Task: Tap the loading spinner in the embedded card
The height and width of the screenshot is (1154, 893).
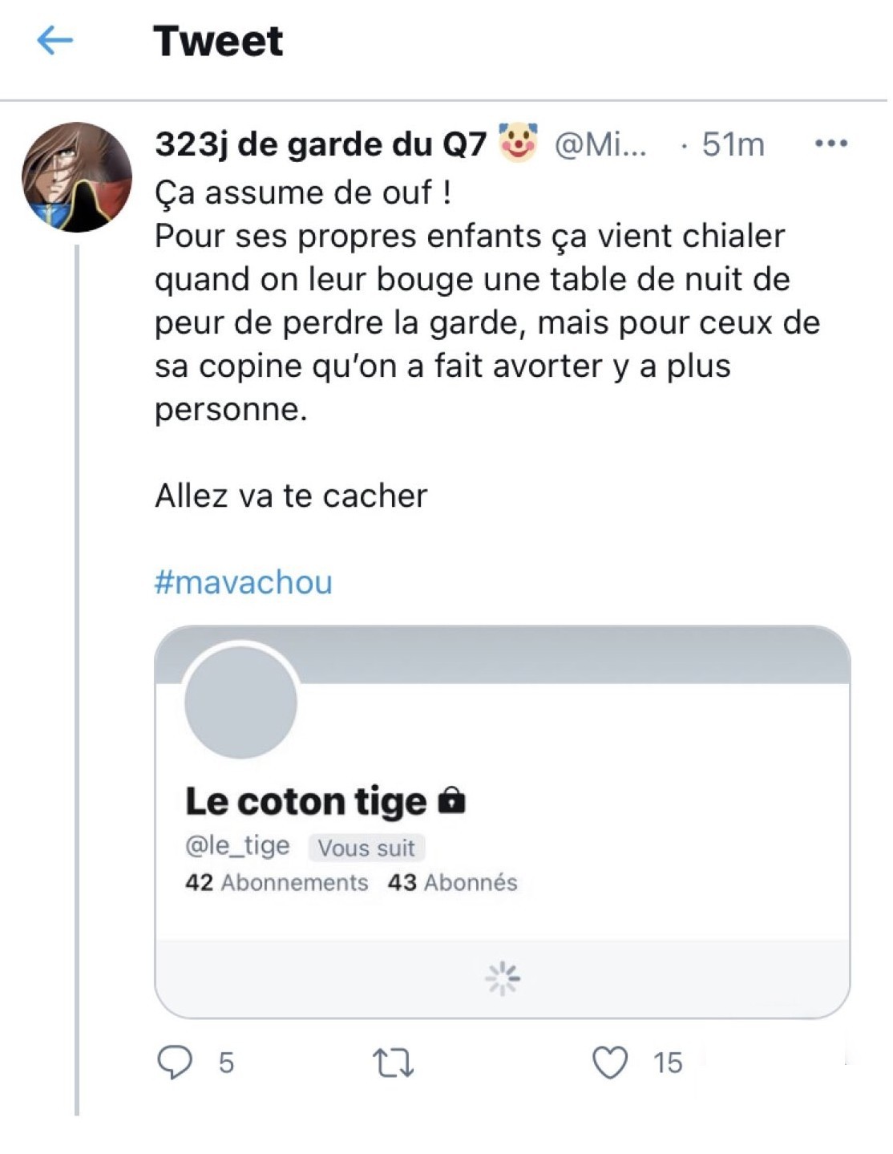Action: point(503,978)
